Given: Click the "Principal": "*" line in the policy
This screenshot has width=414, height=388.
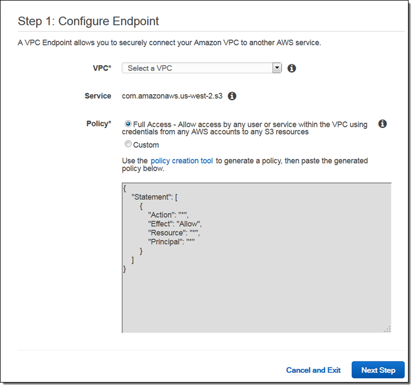Looking at the screenshot, I should point(171,242).
